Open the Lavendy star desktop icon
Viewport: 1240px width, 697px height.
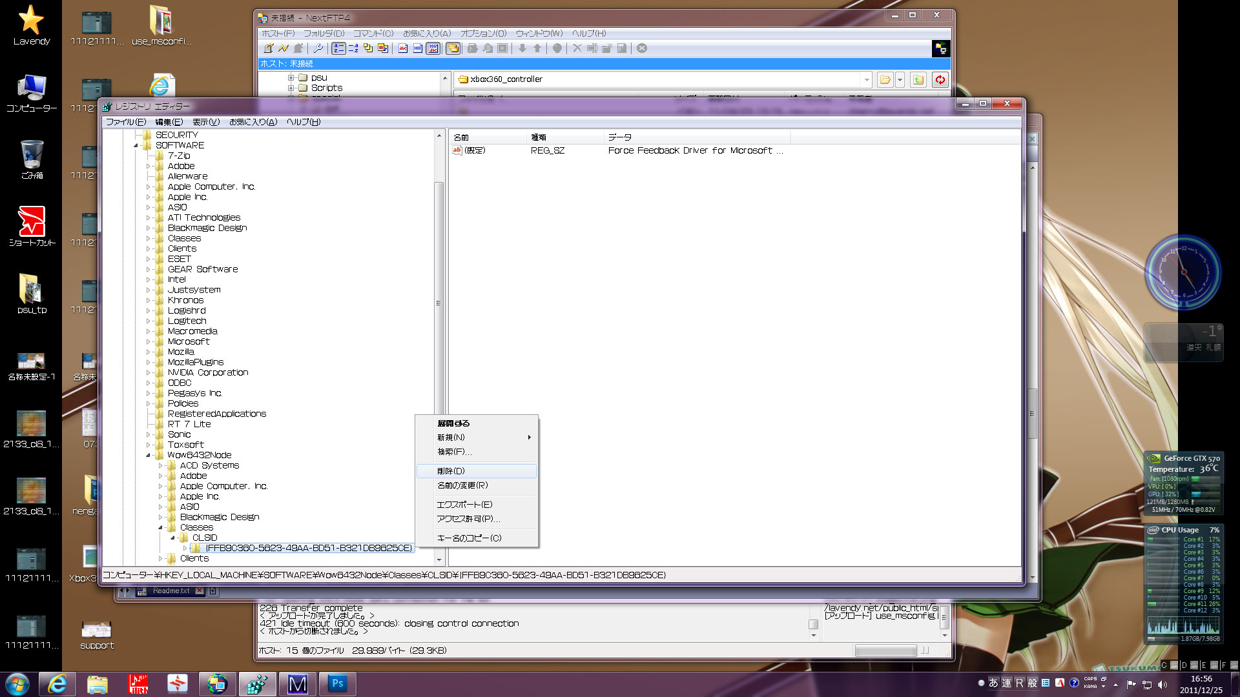tap(31, 26)
